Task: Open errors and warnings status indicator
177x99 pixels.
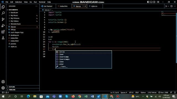Action: click(5, 92)
